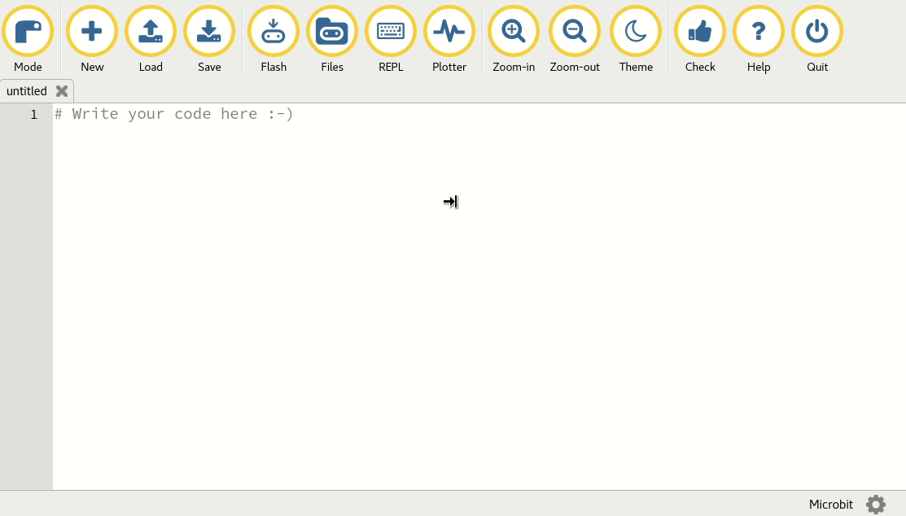906x516 pixels.
Task: Open the Help documentation
Action: pos(759,33)
